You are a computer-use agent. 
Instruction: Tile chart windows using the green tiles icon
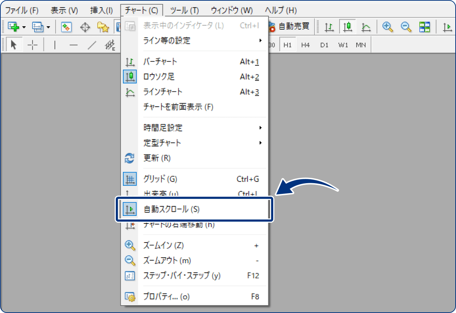tap(425, 27)
